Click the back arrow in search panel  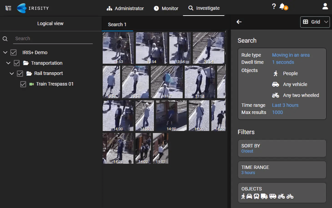click(x=239, y=22)
